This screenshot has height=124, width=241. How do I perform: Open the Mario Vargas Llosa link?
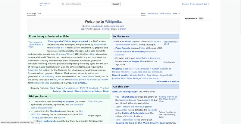[135, 61]
